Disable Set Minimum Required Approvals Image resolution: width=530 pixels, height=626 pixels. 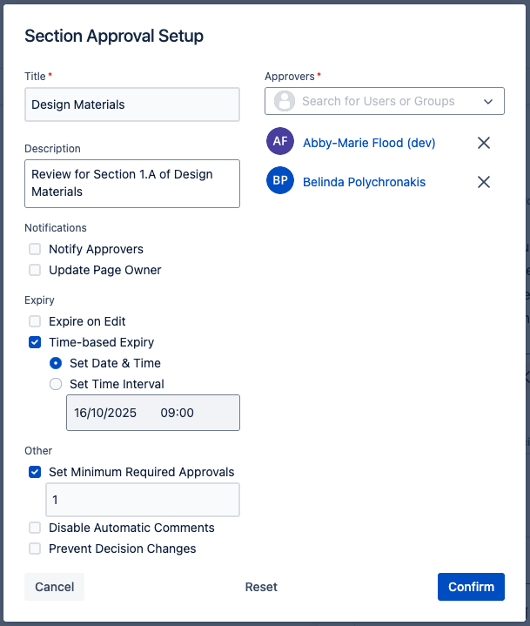click(35, 472)
